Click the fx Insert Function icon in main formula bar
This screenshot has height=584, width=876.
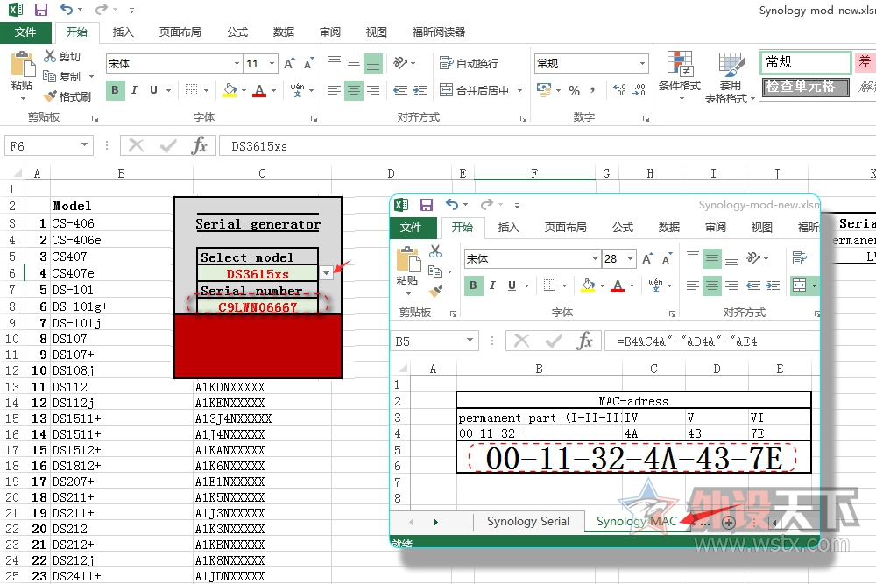click(x=199, y=146)
